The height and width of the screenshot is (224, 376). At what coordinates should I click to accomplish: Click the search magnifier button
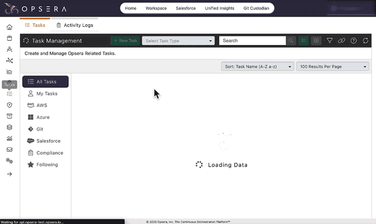[291, 41]
